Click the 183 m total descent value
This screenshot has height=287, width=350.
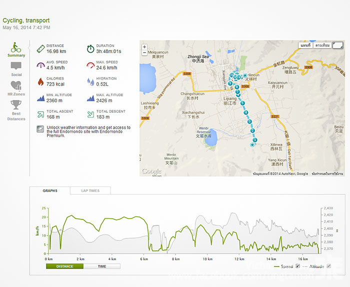point(103,117)
